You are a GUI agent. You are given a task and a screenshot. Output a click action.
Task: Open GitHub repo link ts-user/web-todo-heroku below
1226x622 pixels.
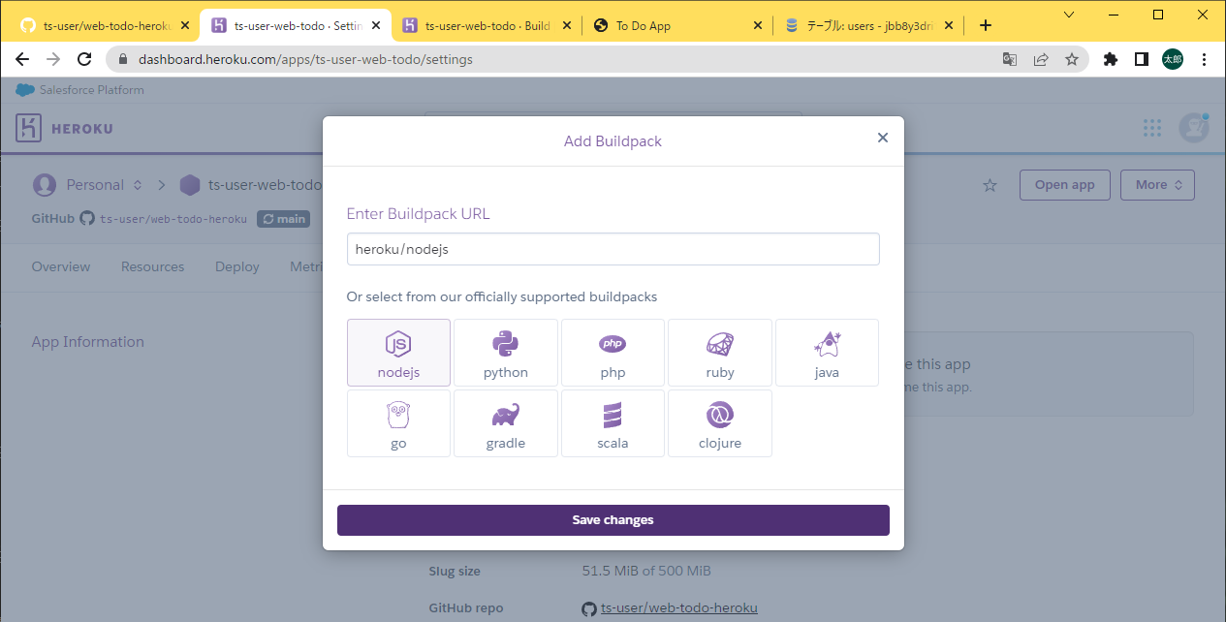pyautogui.click(x=678, y=608)
